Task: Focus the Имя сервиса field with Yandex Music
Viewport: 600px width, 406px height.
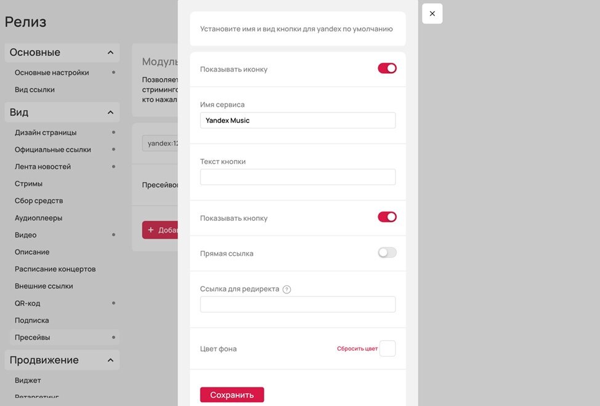Action: pos(298,121)
